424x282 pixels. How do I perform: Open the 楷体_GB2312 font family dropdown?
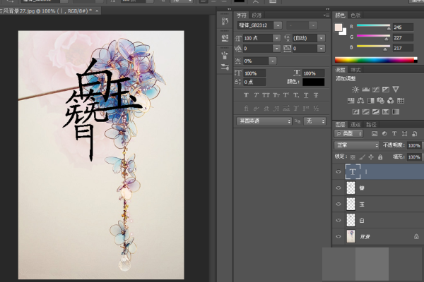point(278,25)
